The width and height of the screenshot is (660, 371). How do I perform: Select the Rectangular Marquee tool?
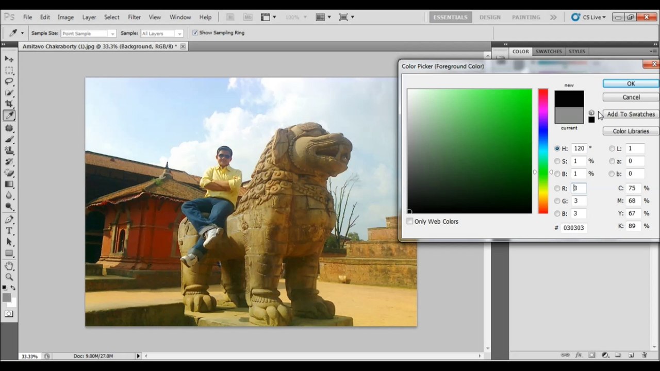[9, 70]
